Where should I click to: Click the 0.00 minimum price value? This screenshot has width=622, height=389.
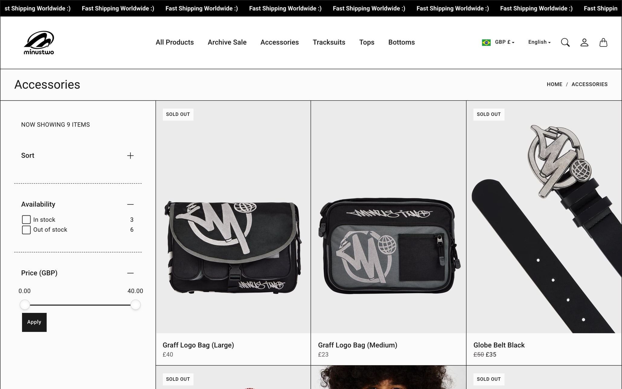pos(24,291)
